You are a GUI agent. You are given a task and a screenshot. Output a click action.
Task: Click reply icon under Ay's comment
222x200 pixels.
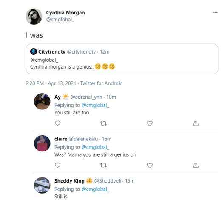pyautogui.click(x=57, y=123)
